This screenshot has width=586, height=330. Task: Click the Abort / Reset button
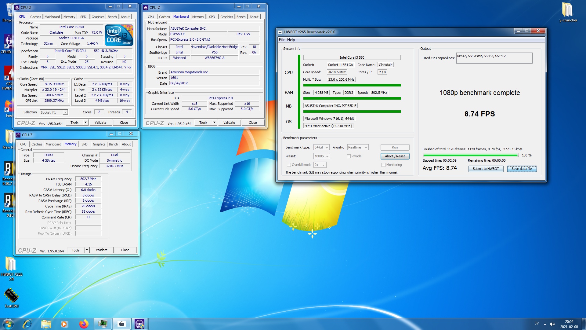coord(395,156)
